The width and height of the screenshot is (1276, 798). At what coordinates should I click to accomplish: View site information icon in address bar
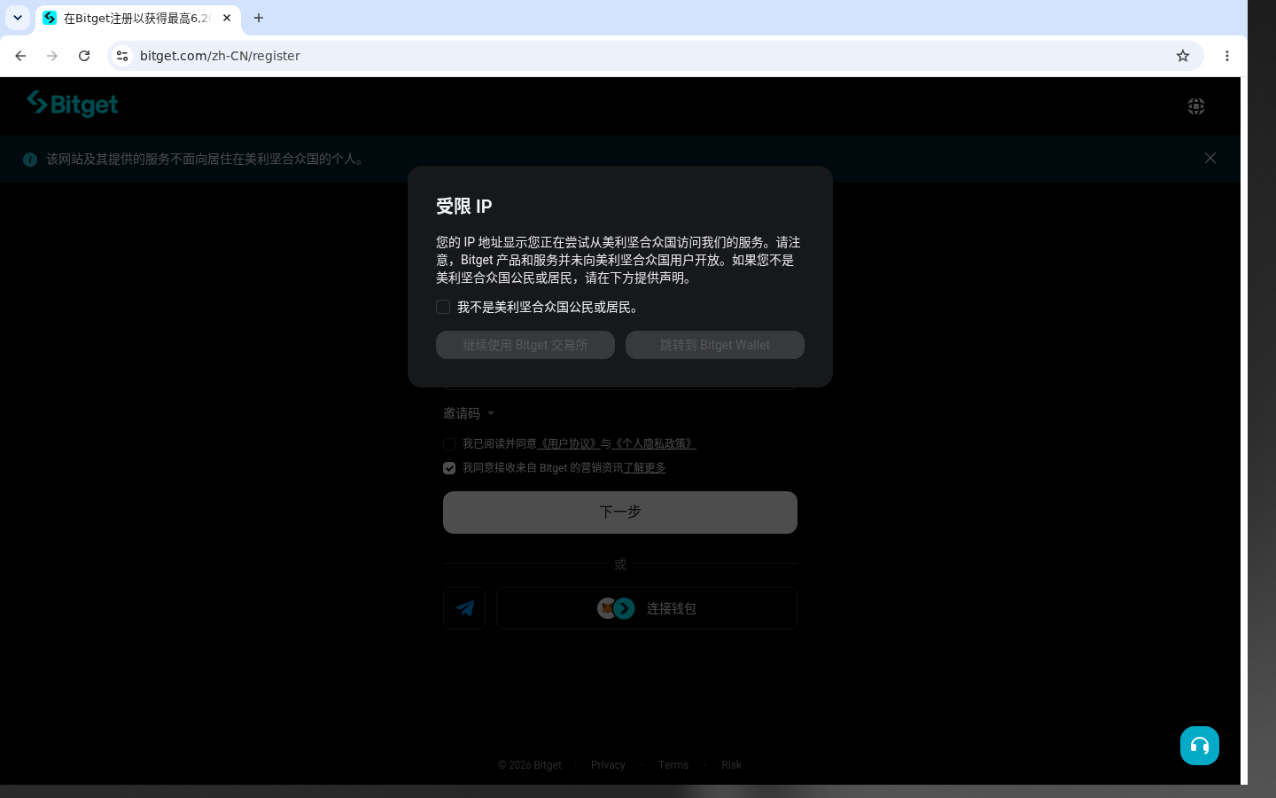[122, 56]
